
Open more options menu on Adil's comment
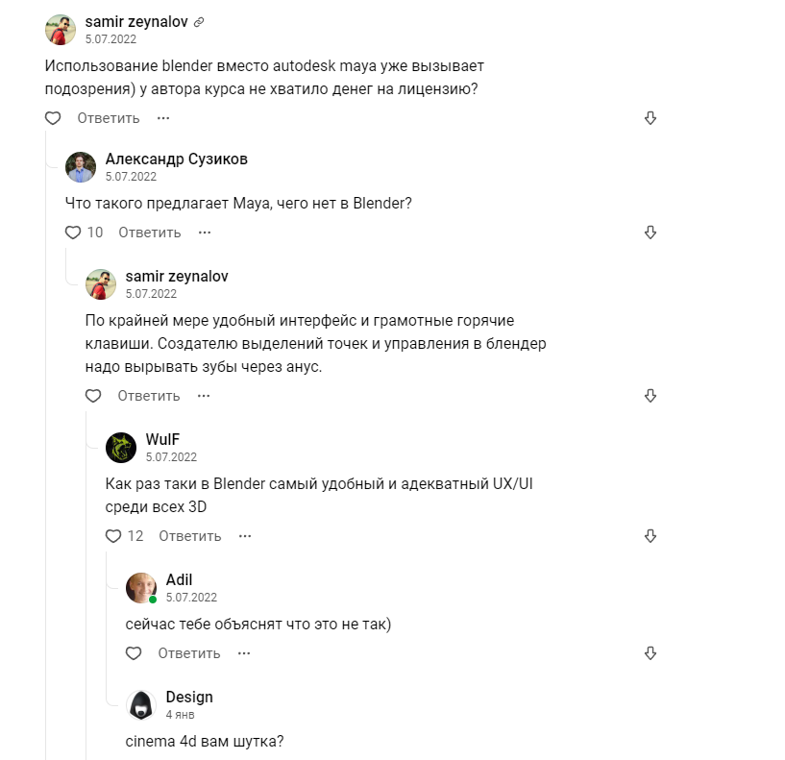coord(244,653)
